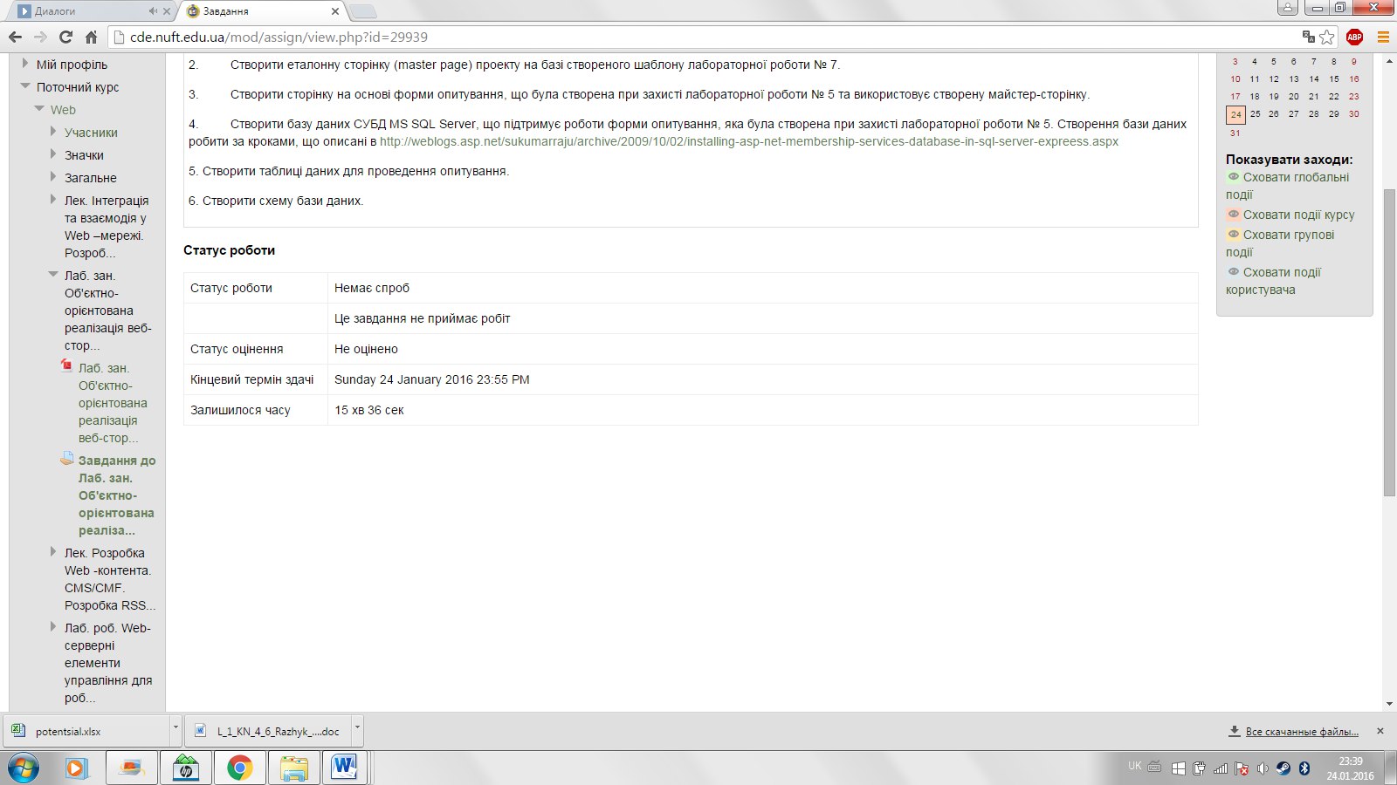Screen dimensions: 1397x785
Task: Open the translate page icon in address bar
Action: click(x=1308, y=37)
